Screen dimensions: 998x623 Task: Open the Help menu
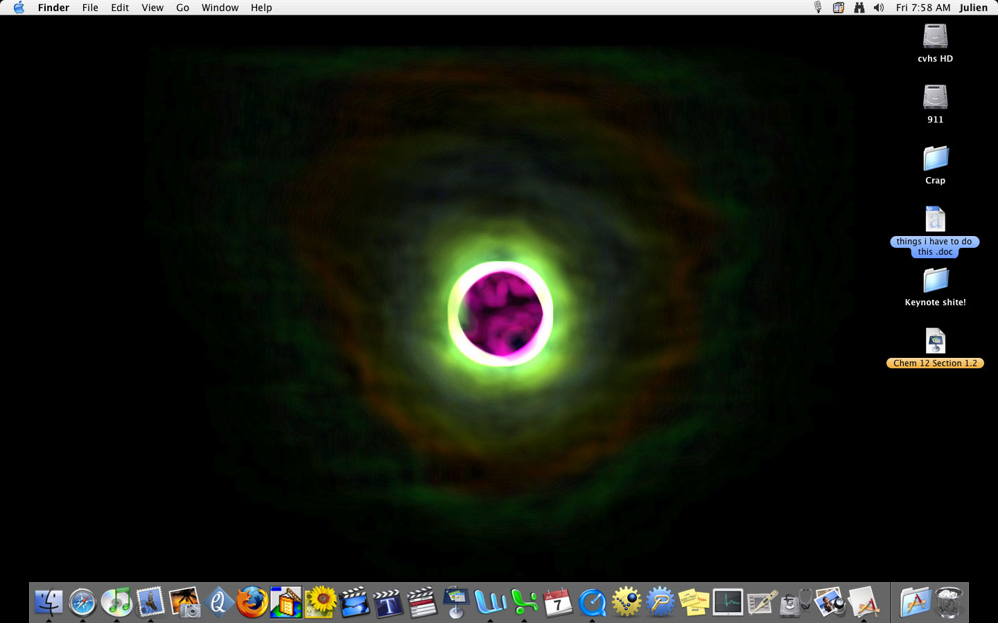point(261,8)
